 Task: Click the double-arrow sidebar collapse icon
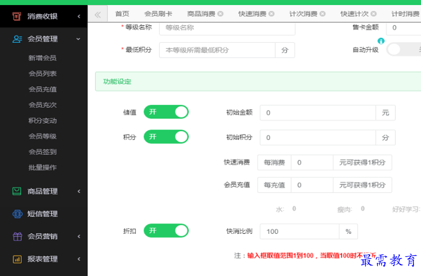(97, 14)
